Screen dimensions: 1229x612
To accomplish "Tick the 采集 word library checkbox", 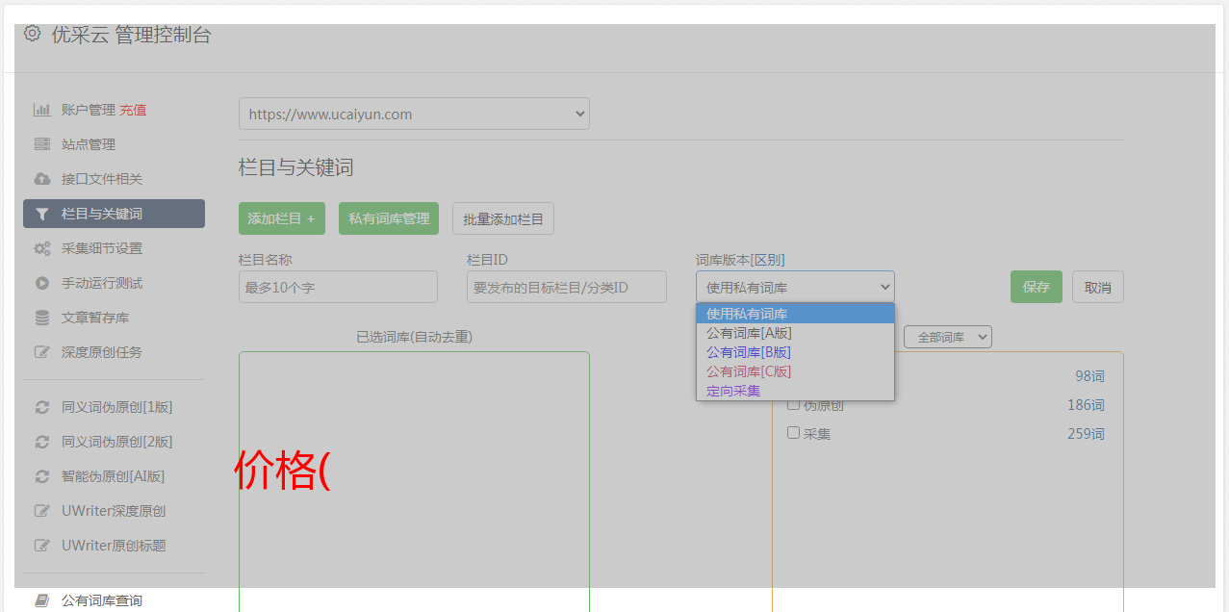I will [794, 433].
